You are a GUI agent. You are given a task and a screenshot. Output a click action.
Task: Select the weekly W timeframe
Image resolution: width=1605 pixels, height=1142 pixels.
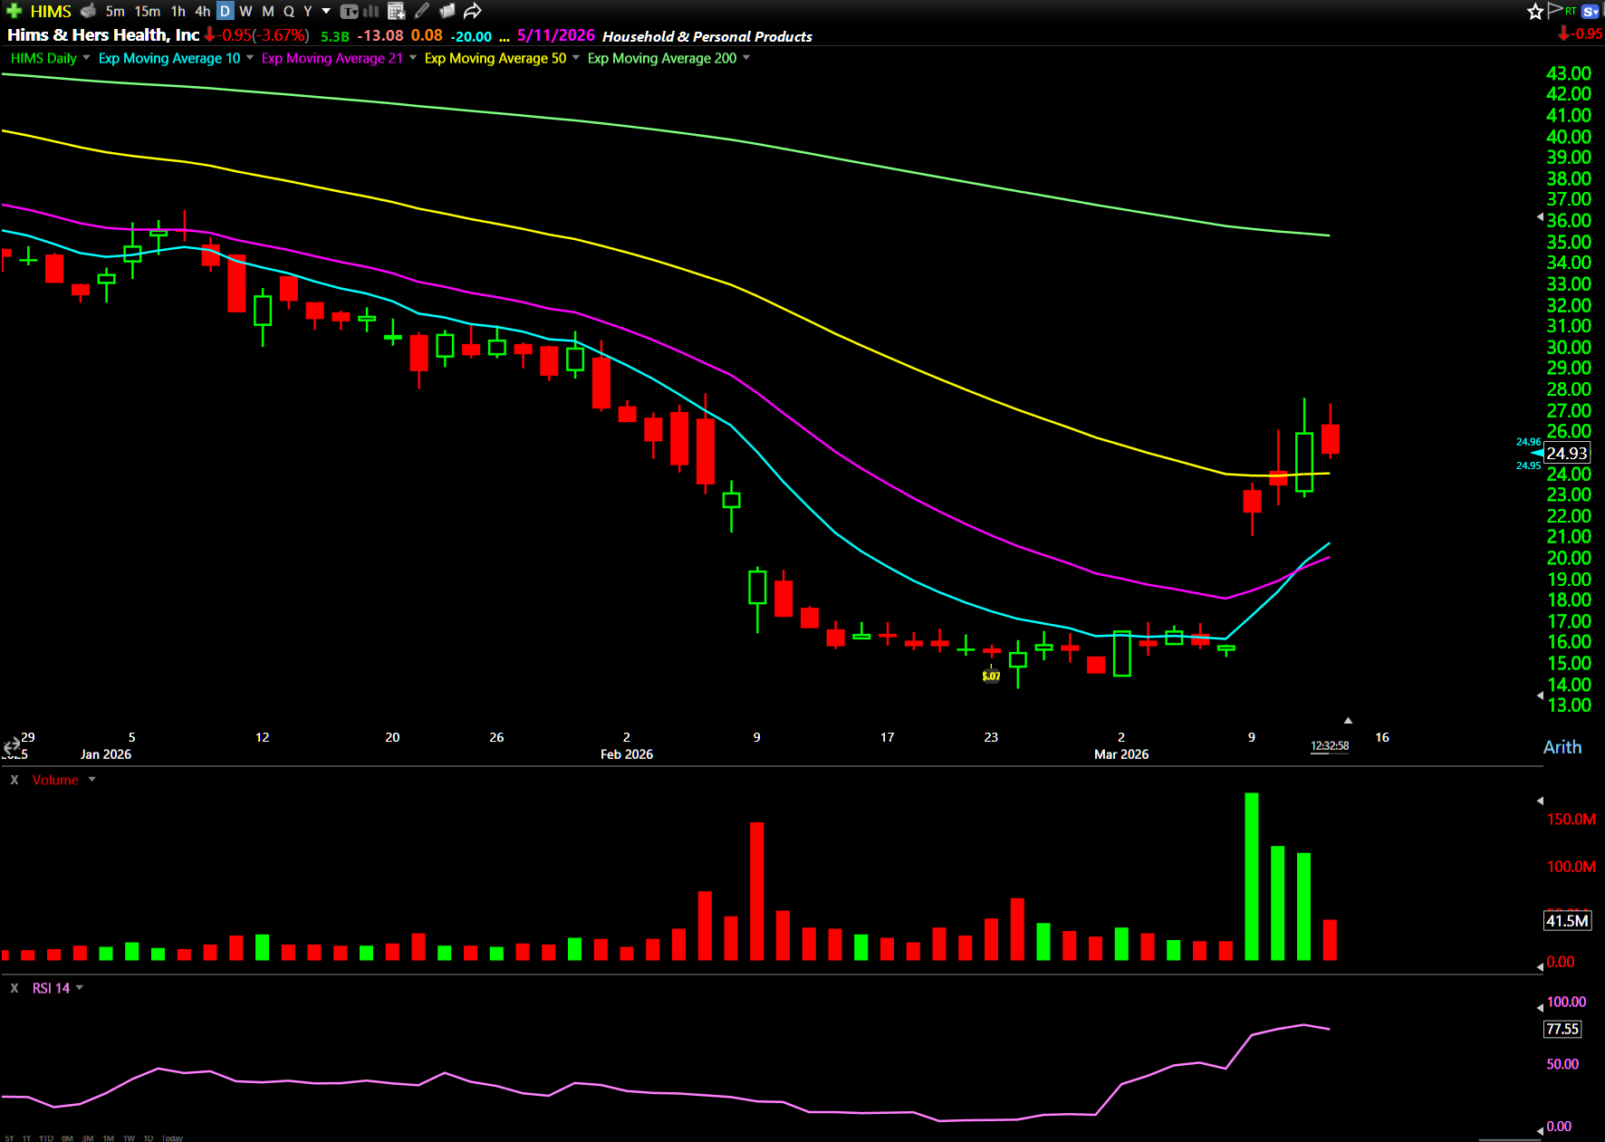click(x=245, y=11)
